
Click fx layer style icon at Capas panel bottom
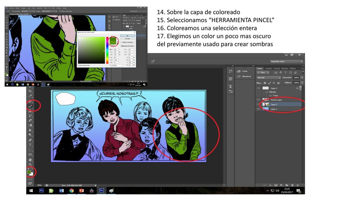[x=271, y=185]
